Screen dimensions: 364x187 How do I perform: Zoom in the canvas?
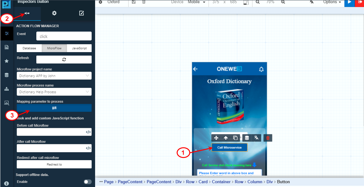[283, 2]
